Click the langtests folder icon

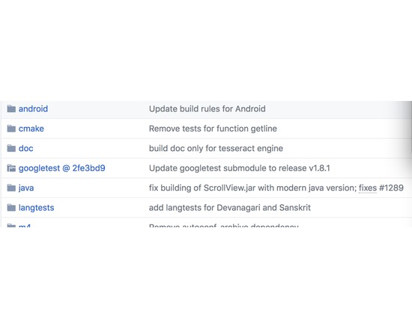click(11, 208)
